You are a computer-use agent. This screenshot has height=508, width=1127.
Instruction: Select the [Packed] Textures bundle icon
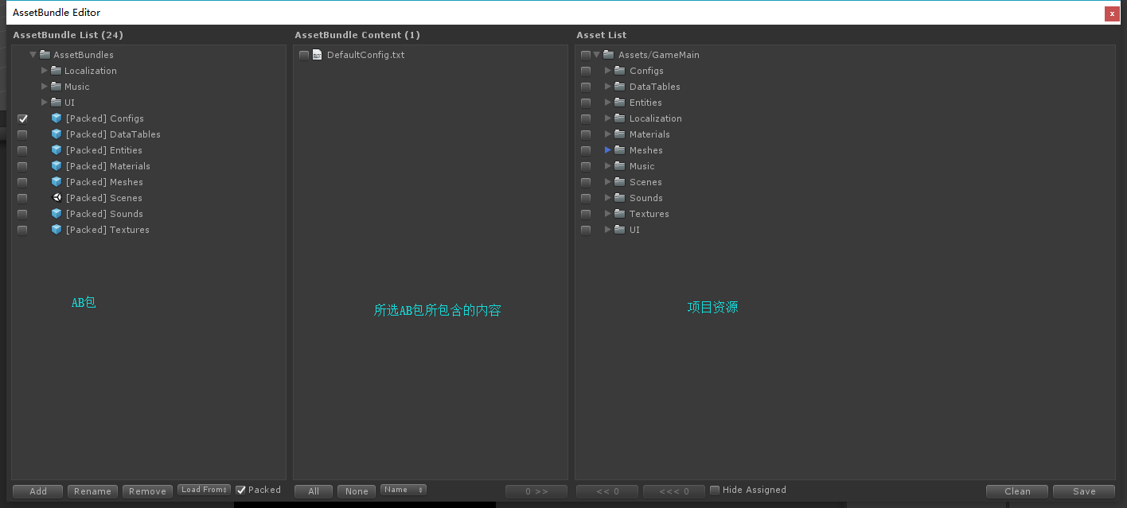pos(56,229)
